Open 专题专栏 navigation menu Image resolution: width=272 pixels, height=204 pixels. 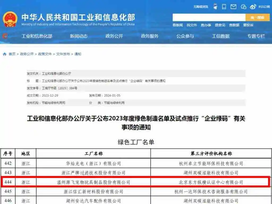pos(256,36)
